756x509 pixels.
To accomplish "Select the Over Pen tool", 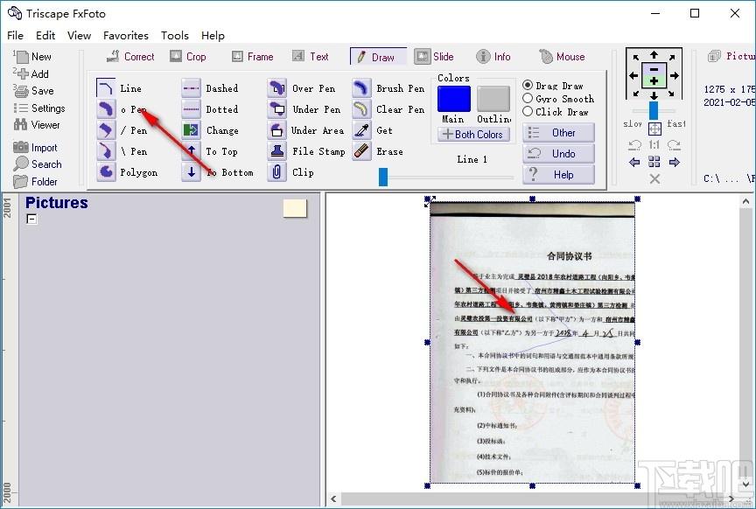I will click(277, 88).
